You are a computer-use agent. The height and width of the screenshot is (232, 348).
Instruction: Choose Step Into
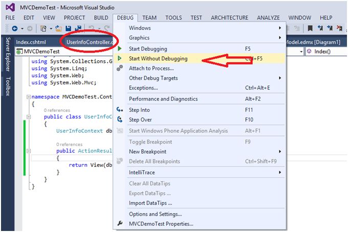(x=200, y=110)
